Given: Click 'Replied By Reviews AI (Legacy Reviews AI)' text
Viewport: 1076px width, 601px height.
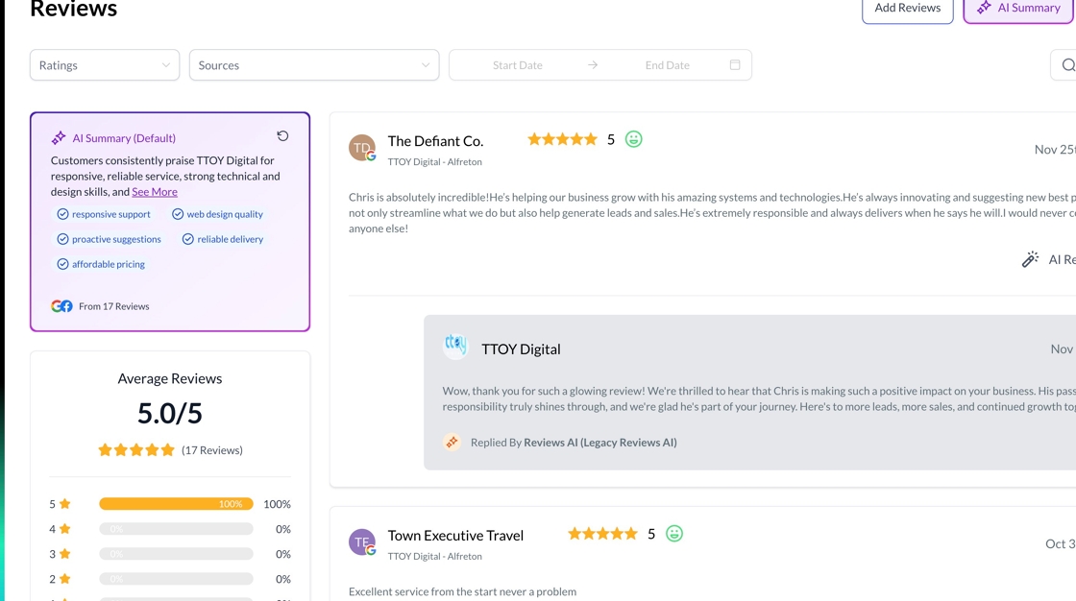Looking at the screenshot, I should [x=574, y=443].
